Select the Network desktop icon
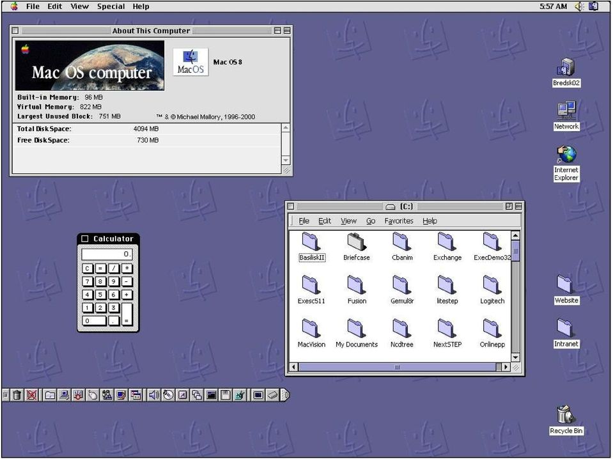 (566, 115)
